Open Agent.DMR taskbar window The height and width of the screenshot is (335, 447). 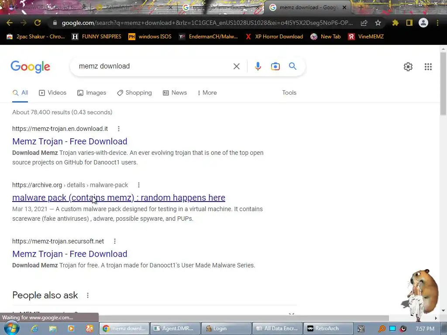pos(175,328)
